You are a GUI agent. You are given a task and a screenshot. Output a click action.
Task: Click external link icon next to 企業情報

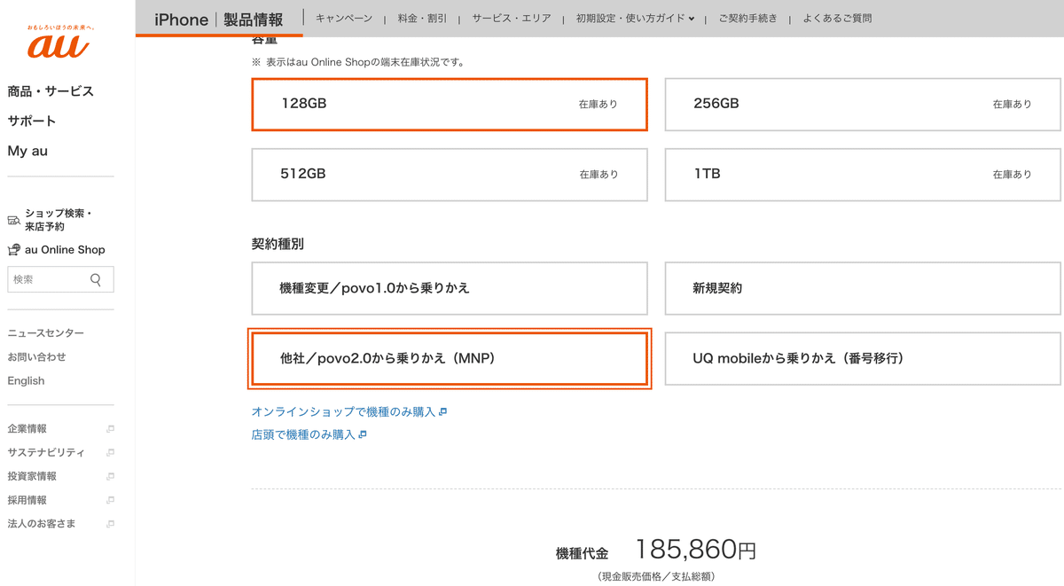[110, 429]
